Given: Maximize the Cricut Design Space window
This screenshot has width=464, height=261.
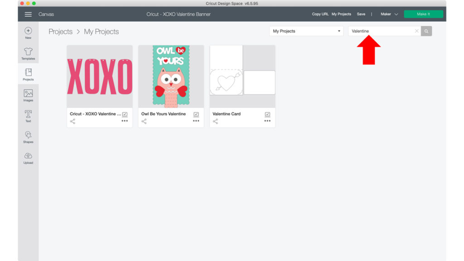Looking at the screenshot, I should click(x=34, y=3).
